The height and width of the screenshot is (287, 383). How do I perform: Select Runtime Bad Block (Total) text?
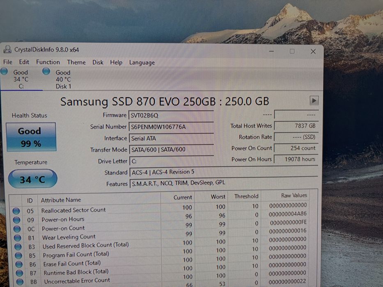click(76, 272)
